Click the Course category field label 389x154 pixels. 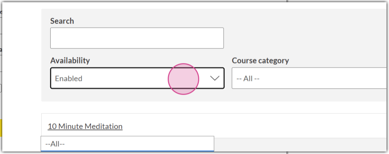click(260, 60)
